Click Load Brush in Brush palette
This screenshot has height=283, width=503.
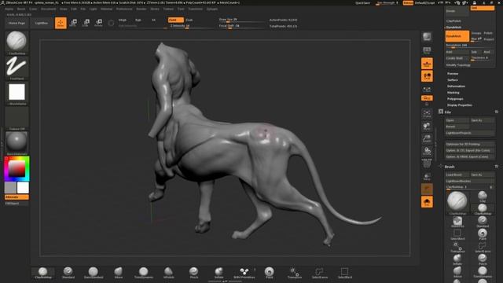pos(457,175)
